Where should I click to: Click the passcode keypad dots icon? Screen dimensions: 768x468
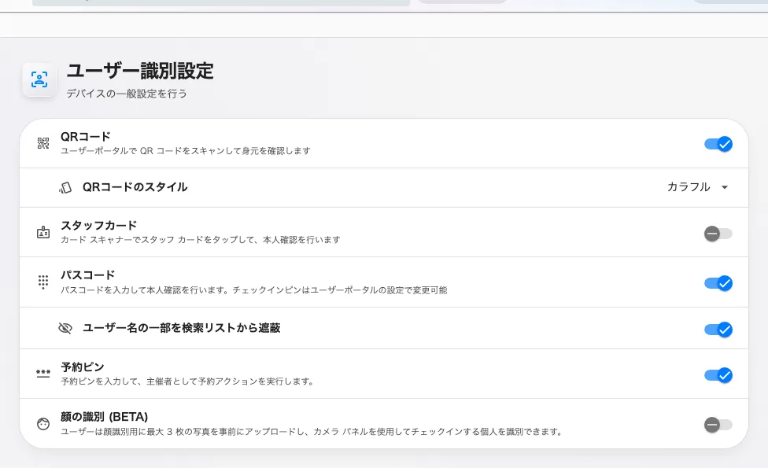point(43,282)
